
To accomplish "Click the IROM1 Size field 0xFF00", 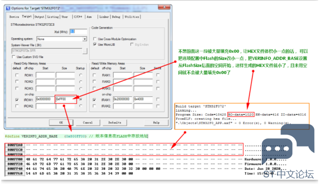I will pos(65,99).
